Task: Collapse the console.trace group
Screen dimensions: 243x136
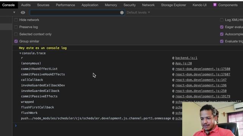Action: pyautogui.click(x=20, y=53)
